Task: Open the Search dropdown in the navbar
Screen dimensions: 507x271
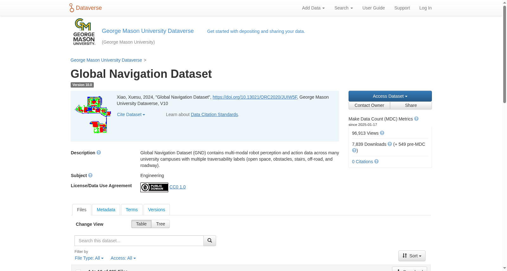Action: point(343,8)
